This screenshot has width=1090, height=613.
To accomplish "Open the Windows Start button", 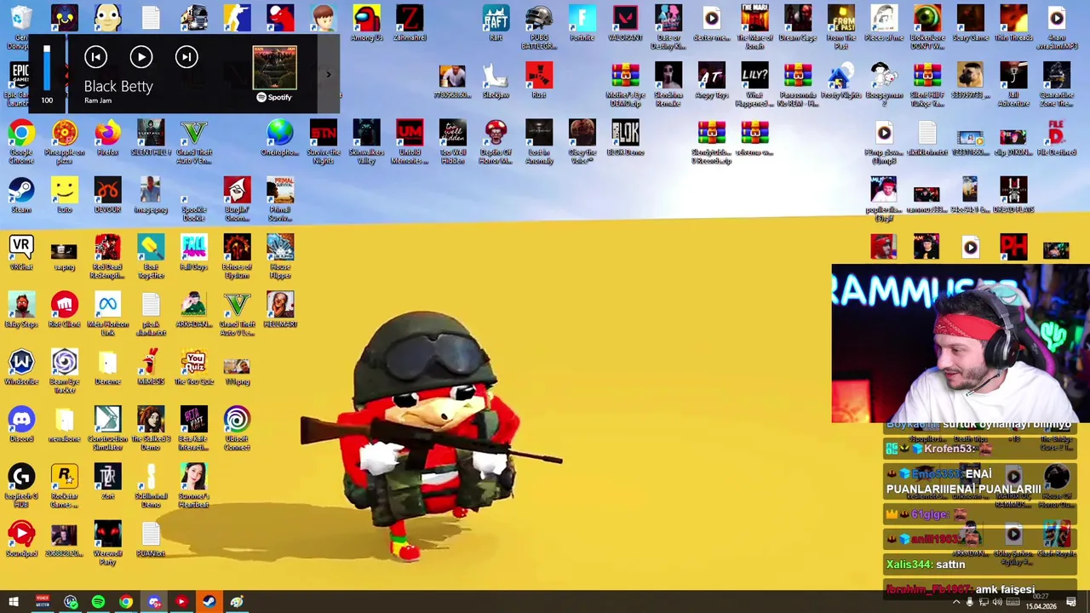I will [x=14, y=602].
